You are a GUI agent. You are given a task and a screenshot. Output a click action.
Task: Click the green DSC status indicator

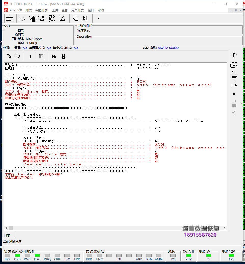pos(37,255)
